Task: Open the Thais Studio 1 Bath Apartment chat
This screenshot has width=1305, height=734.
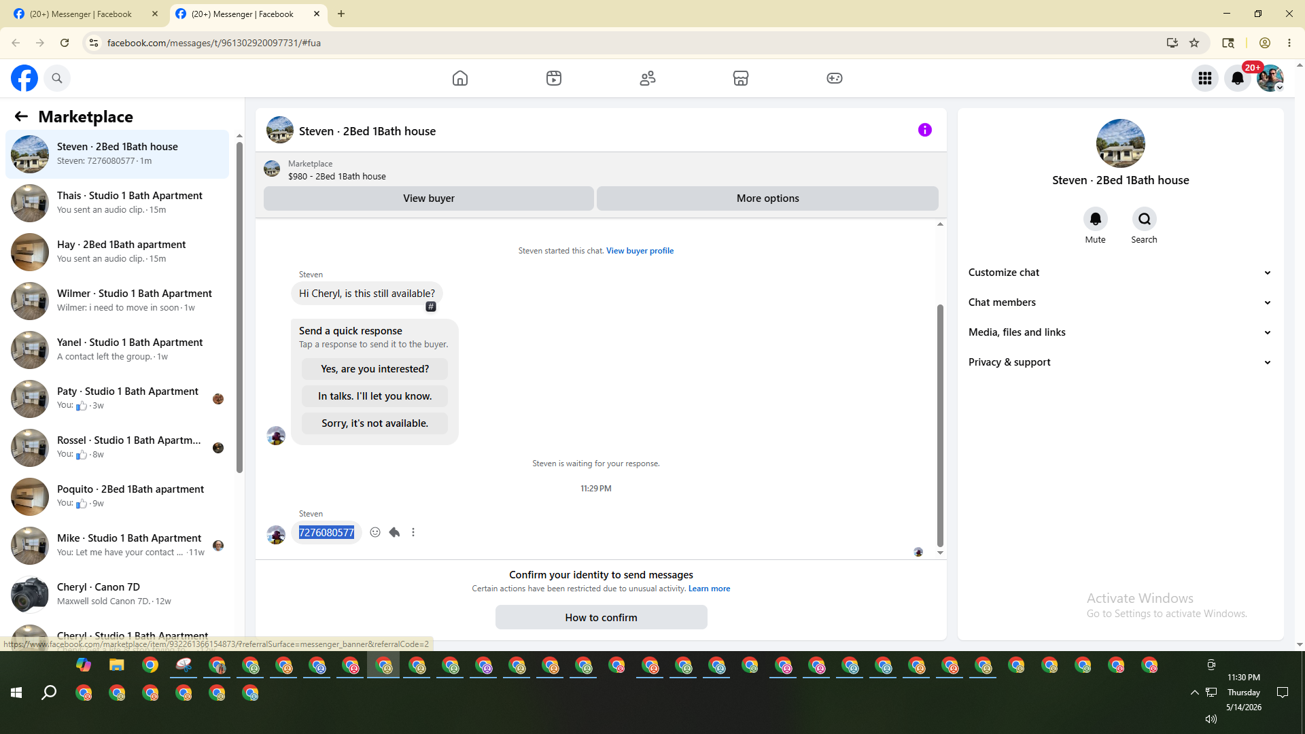Action: [118, 203]
